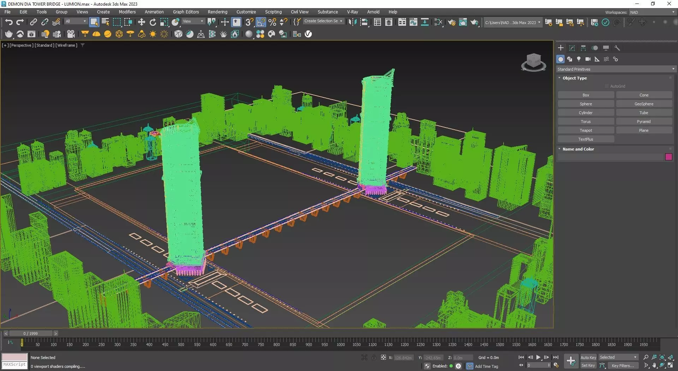Click the Redo arrow icon

point(20,22)
